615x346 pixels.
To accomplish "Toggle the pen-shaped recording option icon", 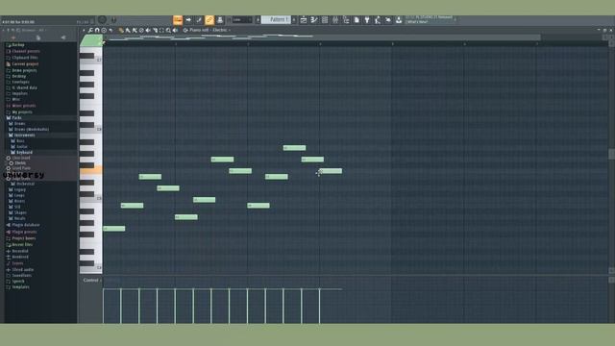I will tap(199, 19).
